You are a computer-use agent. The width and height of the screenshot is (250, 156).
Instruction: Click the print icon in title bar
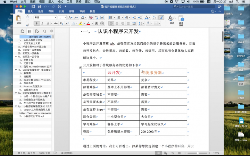pyautogui.click(x=59, y=7)
